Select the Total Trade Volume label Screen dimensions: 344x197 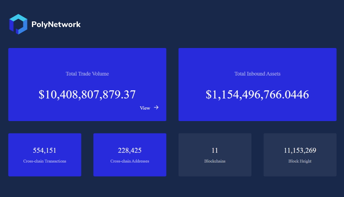87,73
